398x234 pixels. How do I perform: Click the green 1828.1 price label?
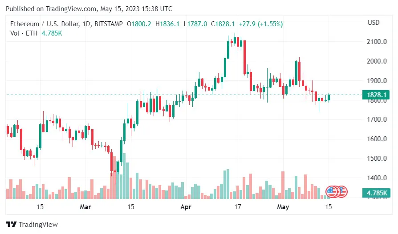(376, 95)
